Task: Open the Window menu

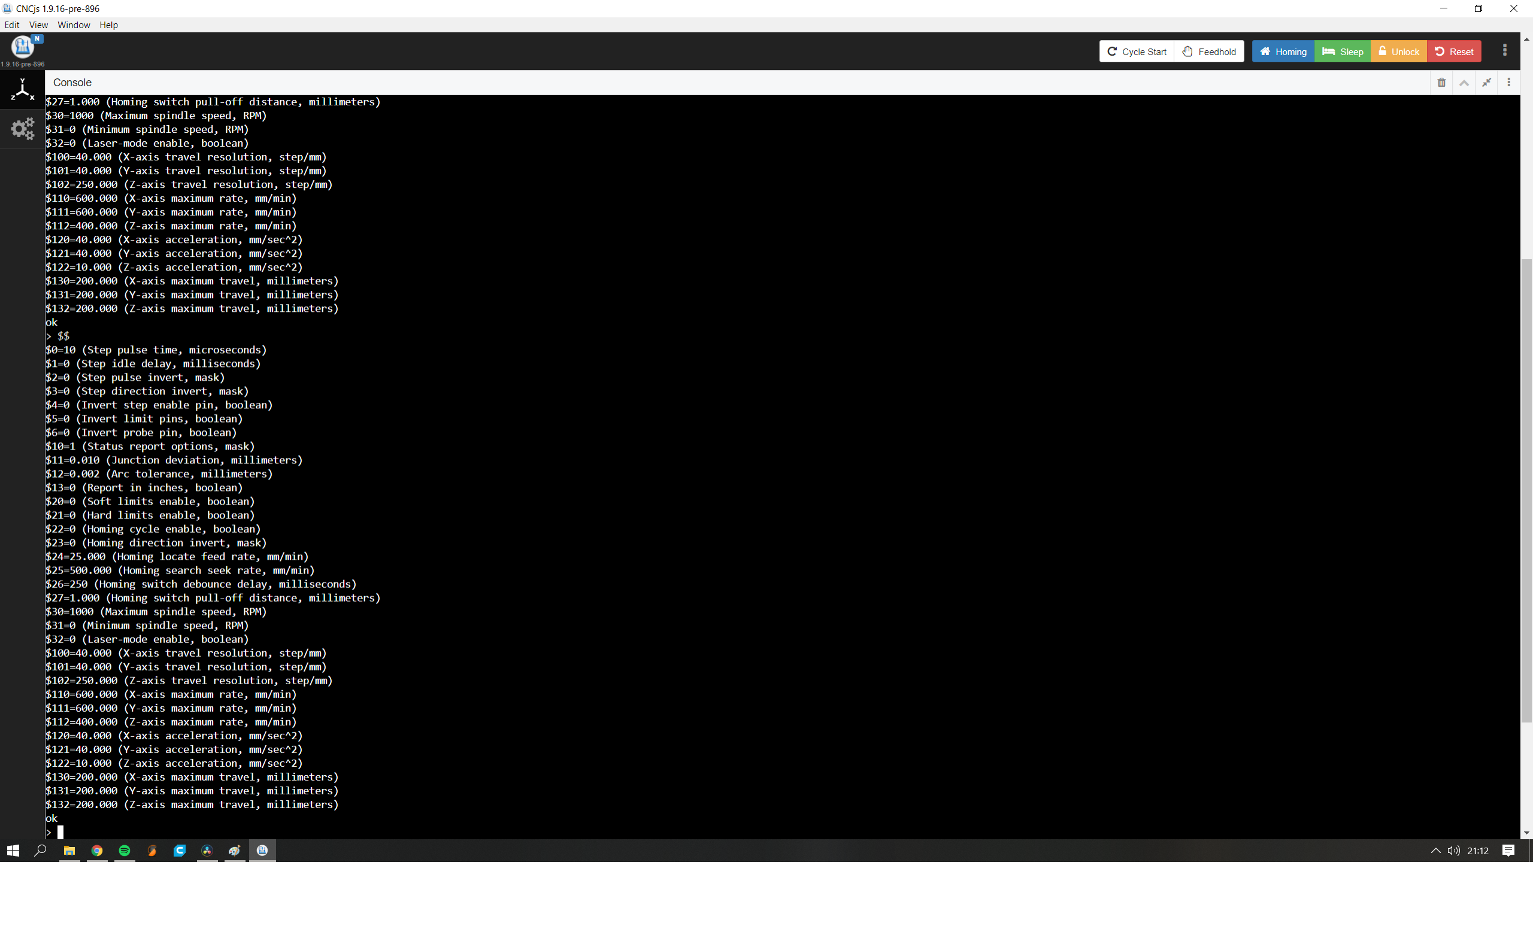Action: 74,25
